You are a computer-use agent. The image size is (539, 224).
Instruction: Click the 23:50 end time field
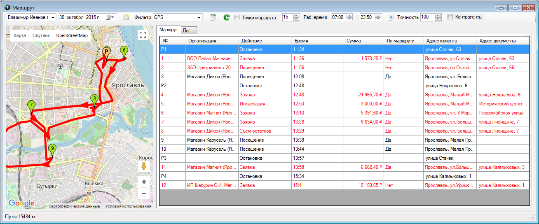[367, 17]
